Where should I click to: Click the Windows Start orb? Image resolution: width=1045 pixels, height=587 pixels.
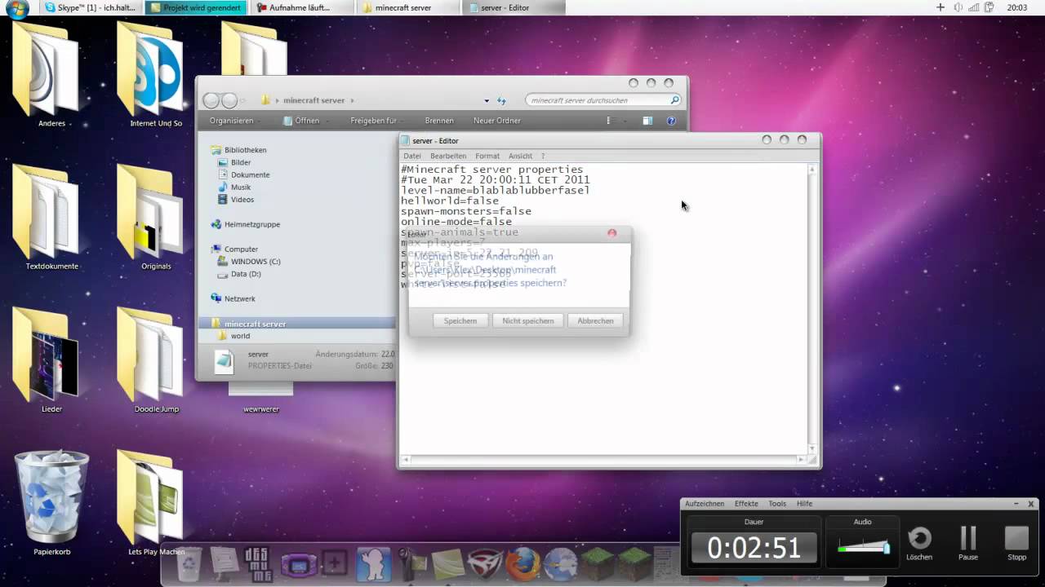[x=16, y=8]
